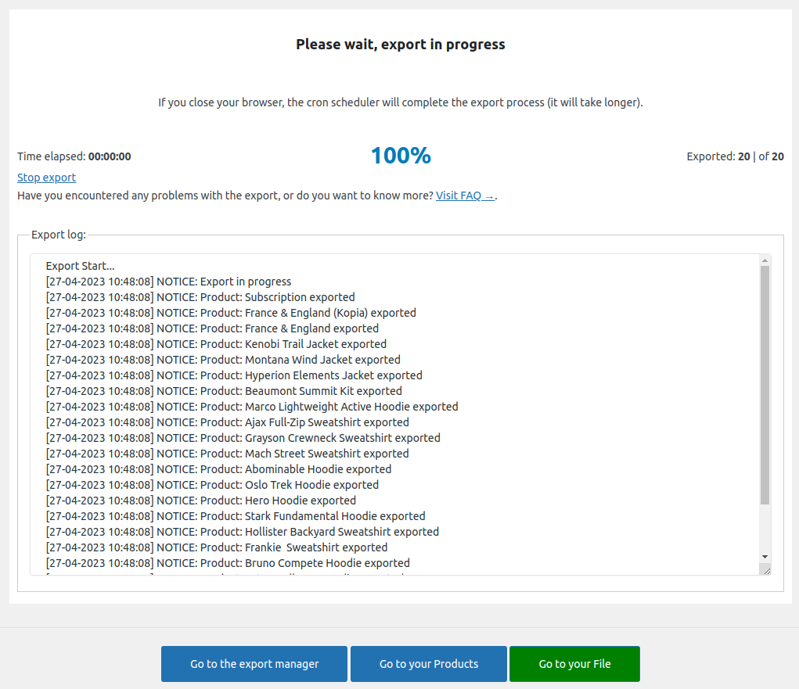Open the Visit FAQ link

click(465, 196)
